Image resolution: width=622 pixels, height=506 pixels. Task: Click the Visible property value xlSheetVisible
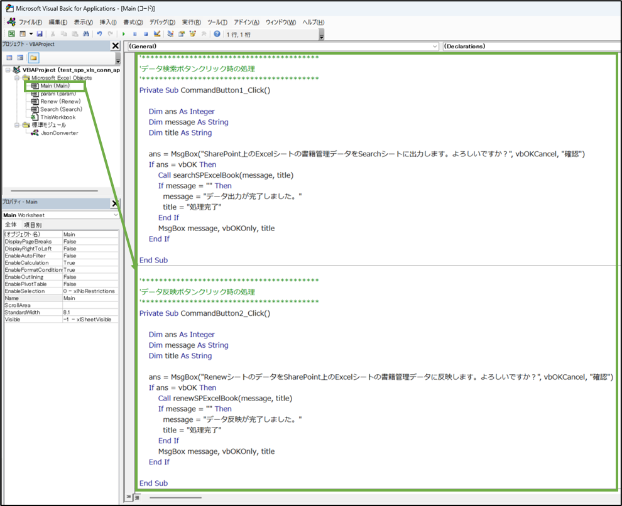point(90,320)
